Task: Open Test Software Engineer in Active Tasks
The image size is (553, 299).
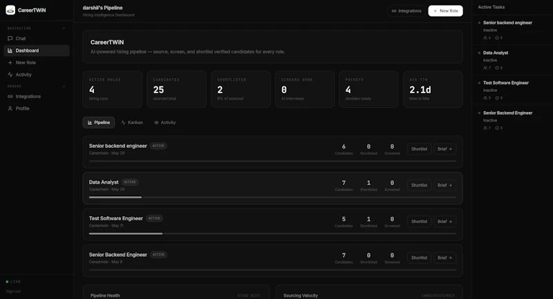Action: 512,90
